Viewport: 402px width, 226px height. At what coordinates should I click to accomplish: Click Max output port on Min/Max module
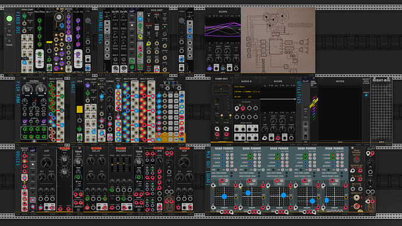[40, 54]
